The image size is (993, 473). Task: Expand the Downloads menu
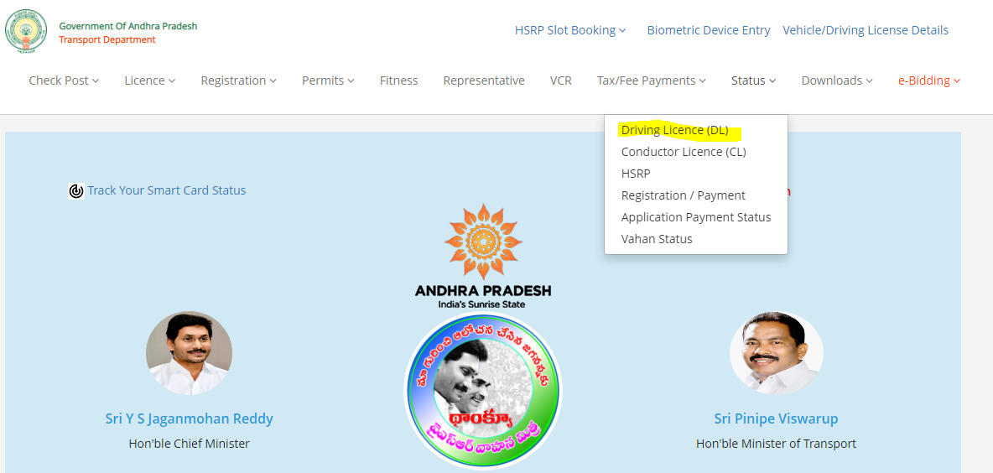point(837,81)
